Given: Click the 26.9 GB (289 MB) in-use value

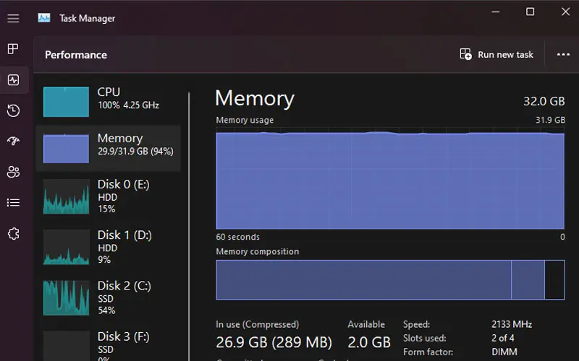Looking at the screenshot, I should pos(274,342).
